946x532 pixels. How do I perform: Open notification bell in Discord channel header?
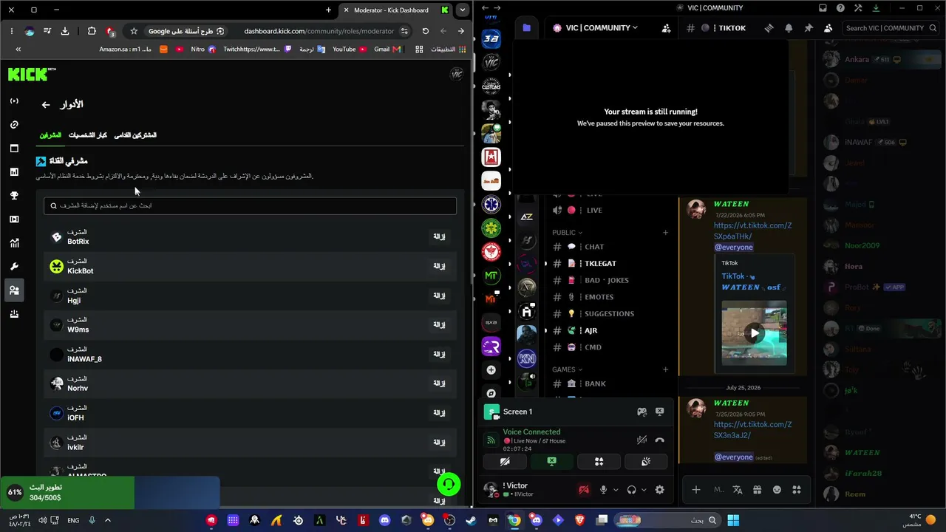(x=789, y=28)
